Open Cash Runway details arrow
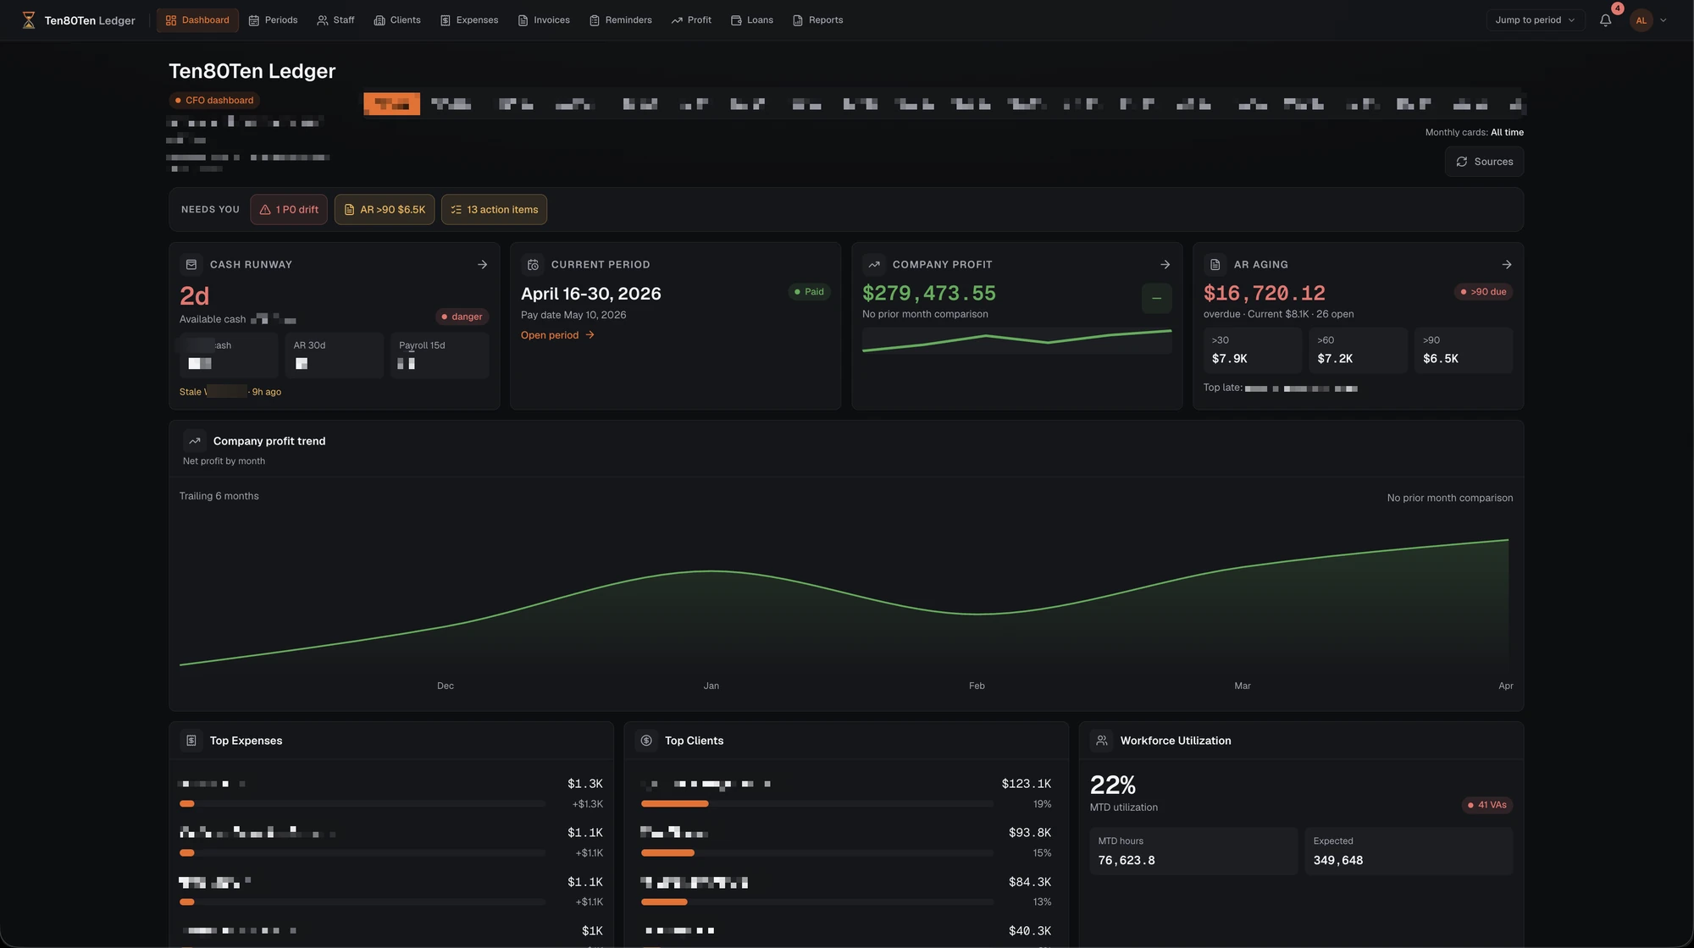 482,265
